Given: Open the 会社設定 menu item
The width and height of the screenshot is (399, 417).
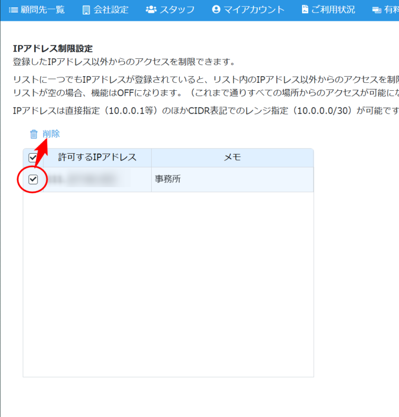Looking at the screenshot, I should (105, 10).
